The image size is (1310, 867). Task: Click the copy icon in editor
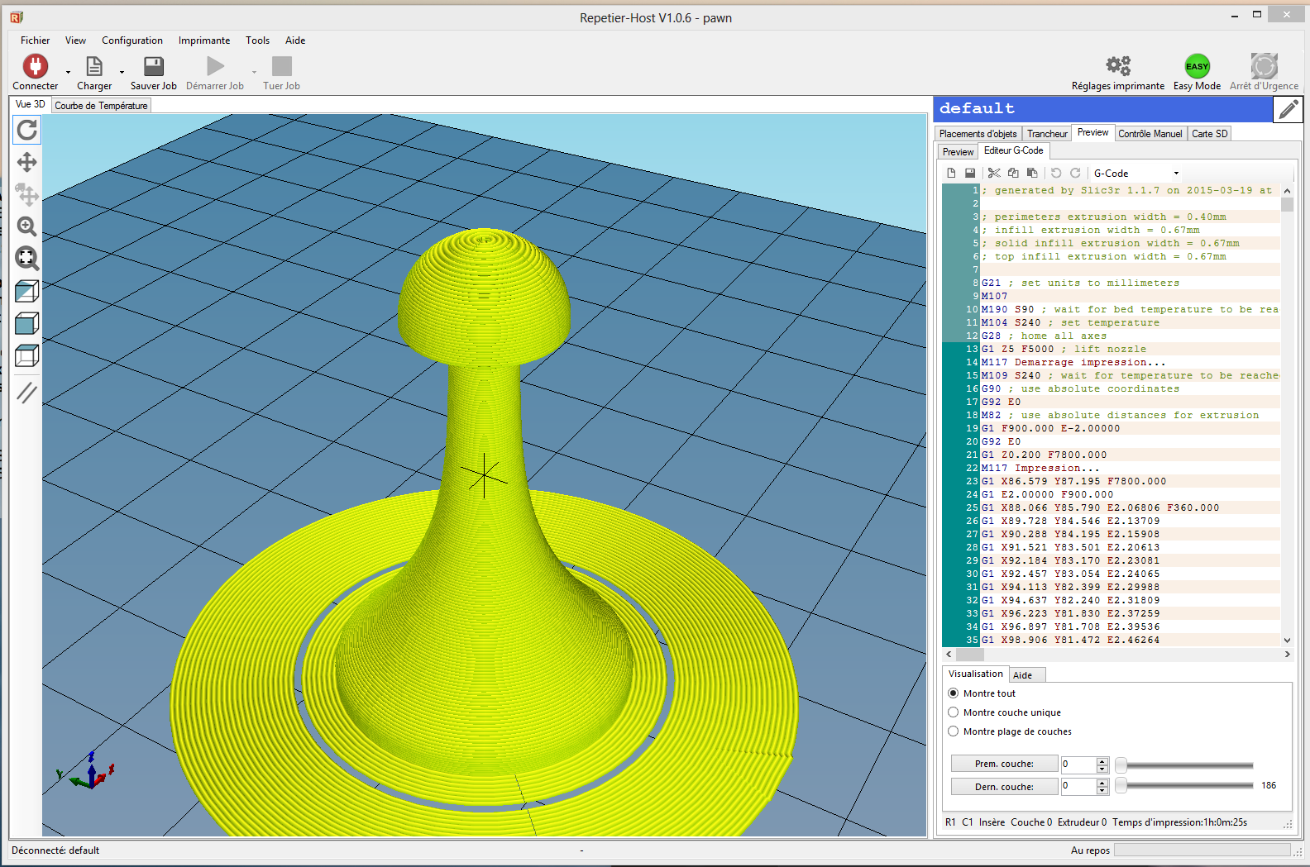pos(1013,173)
